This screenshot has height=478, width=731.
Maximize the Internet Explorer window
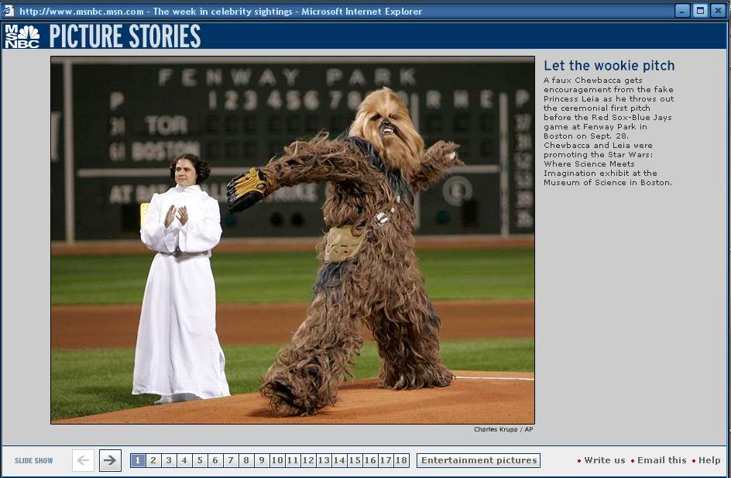(x=700, y=11)
